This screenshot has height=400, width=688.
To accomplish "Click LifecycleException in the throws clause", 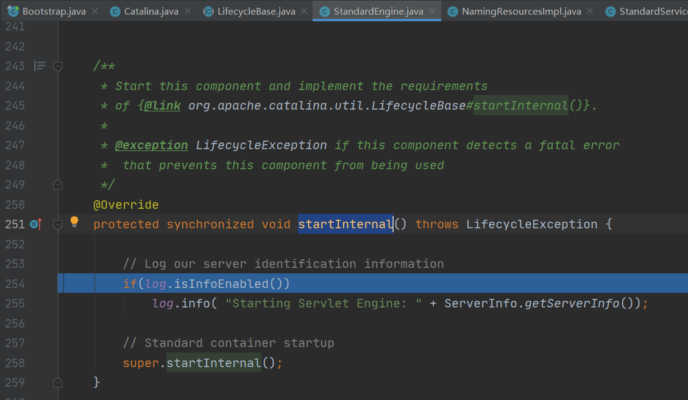I will tap(531, 224).
